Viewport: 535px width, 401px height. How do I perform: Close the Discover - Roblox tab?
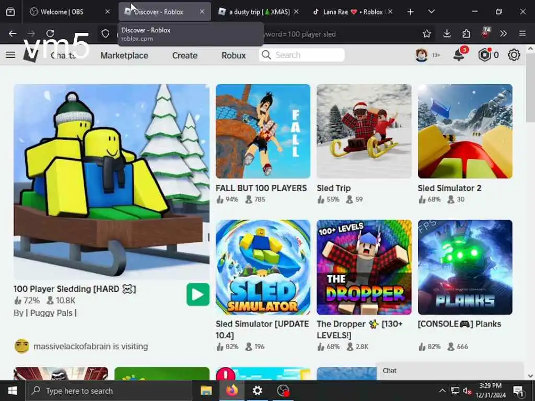[x=202, y=12]
